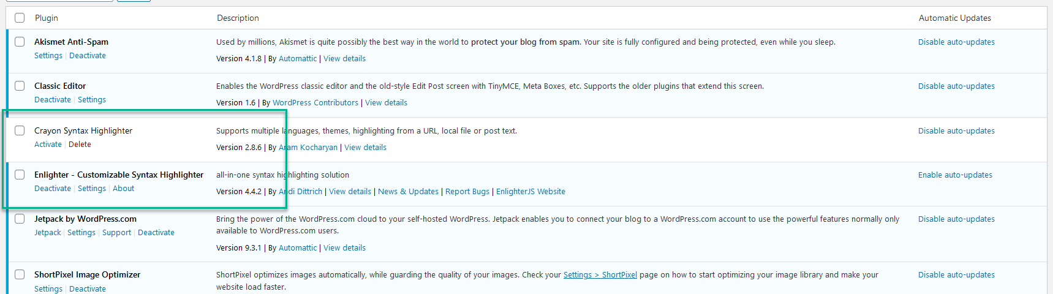Tick the ShortPixel Image Optimizer checkbox
1053x294 pixels.
coord(20,274)
